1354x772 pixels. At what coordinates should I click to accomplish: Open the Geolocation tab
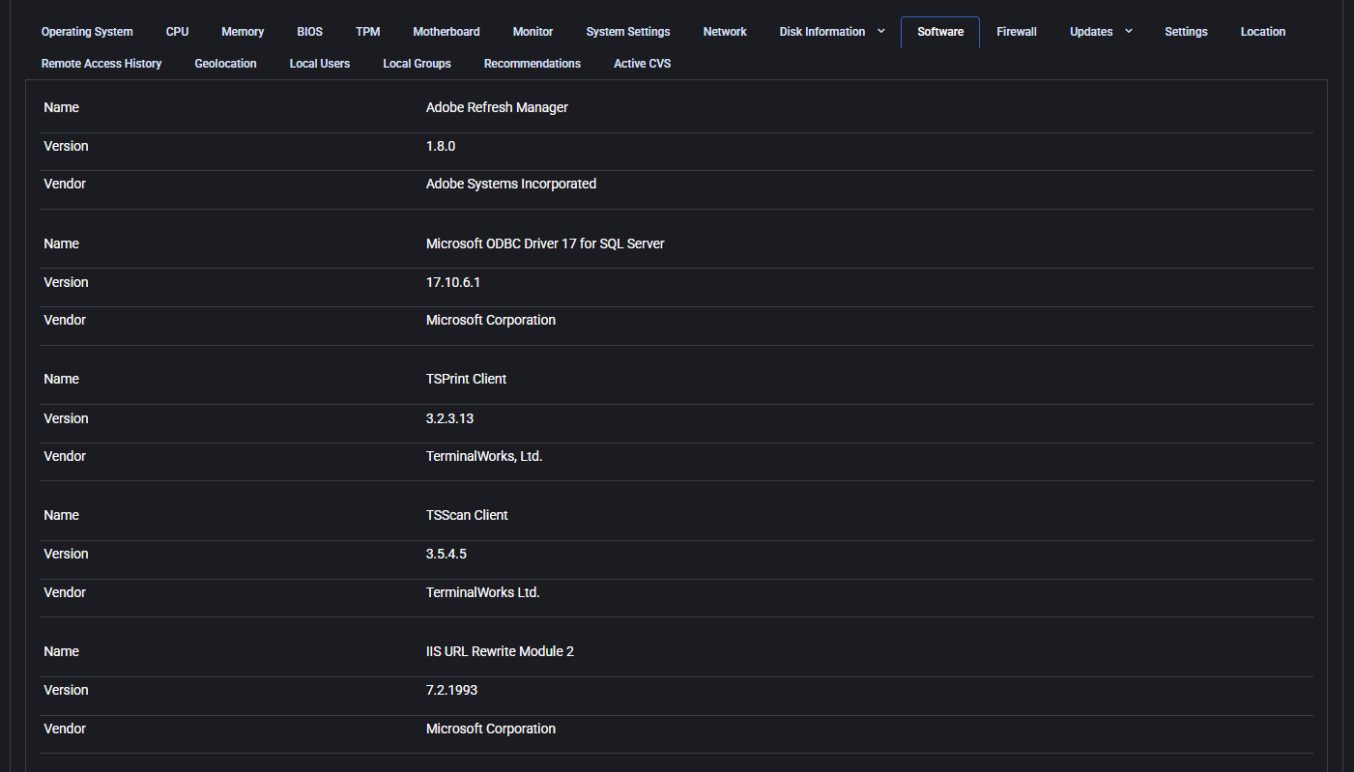tap(225, 64)
